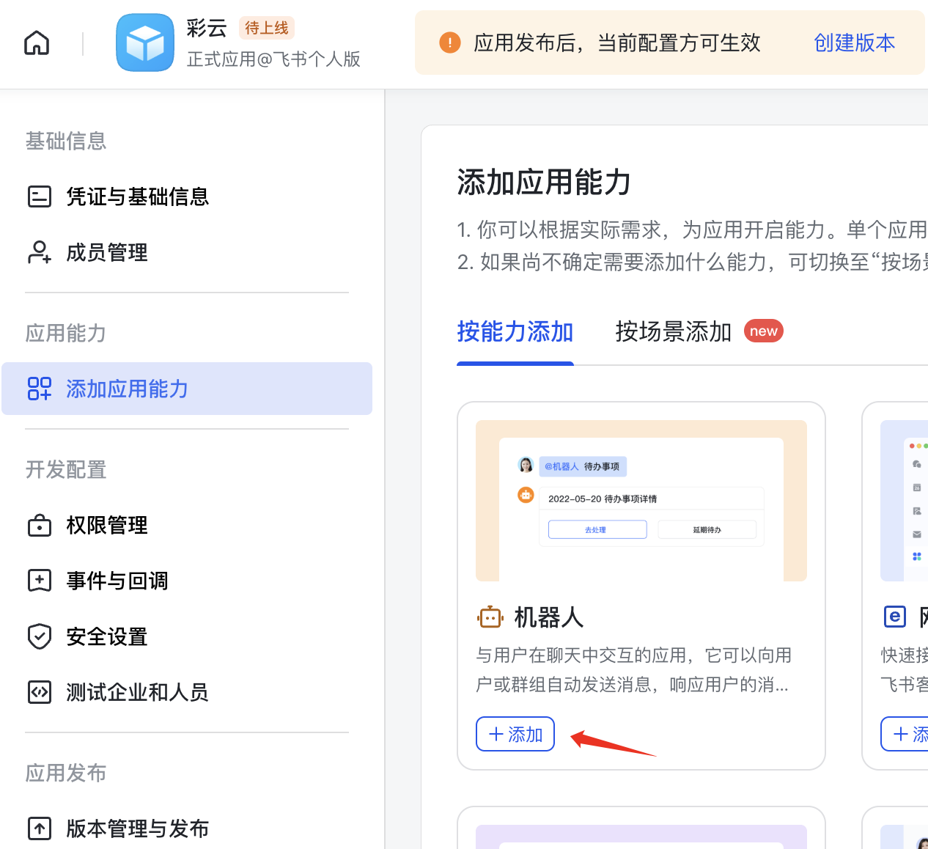Viewport: 928px width, 849px height.
Task: Click the new badge next to 按场景添加
Action: [764, 331]
